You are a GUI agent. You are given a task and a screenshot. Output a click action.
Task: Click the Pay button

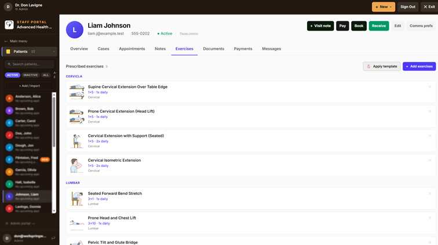coord(342,26)
